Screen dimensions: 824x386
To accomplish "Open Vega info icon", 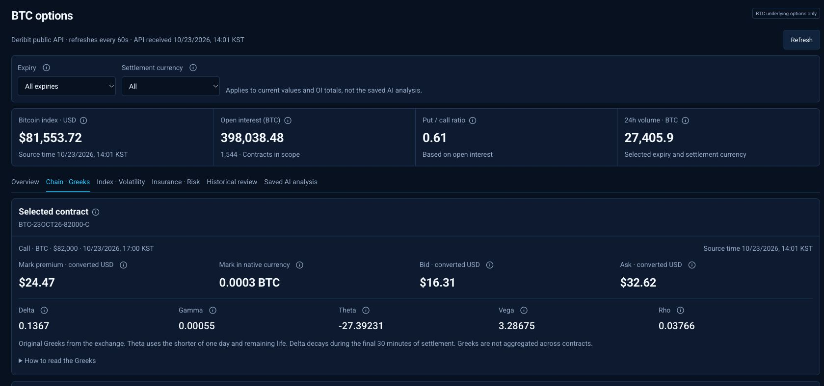I will click(x=524, y=311).
